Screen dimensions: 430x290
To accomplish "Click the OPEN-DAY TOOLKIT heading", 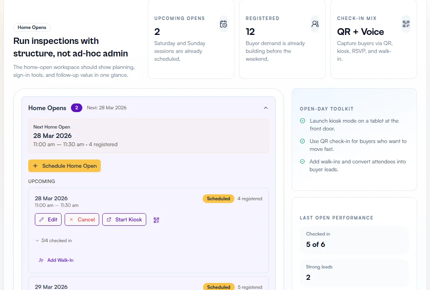I will 327,109.
